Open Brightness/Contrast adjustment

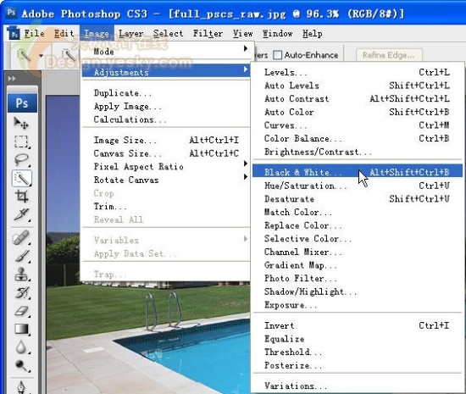coord(357,152)
